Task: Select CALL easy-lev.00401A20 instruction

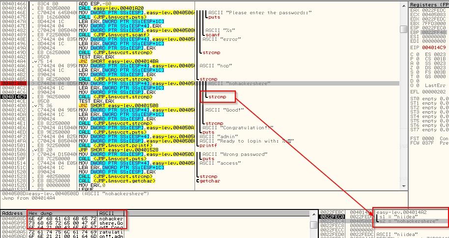Action: point(111,8)
